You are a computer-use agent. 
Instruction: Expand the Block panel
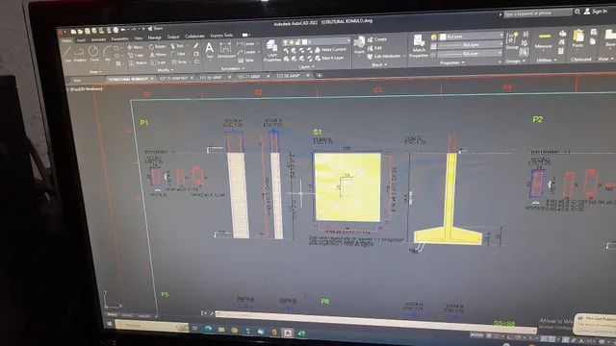pos(378,64)
